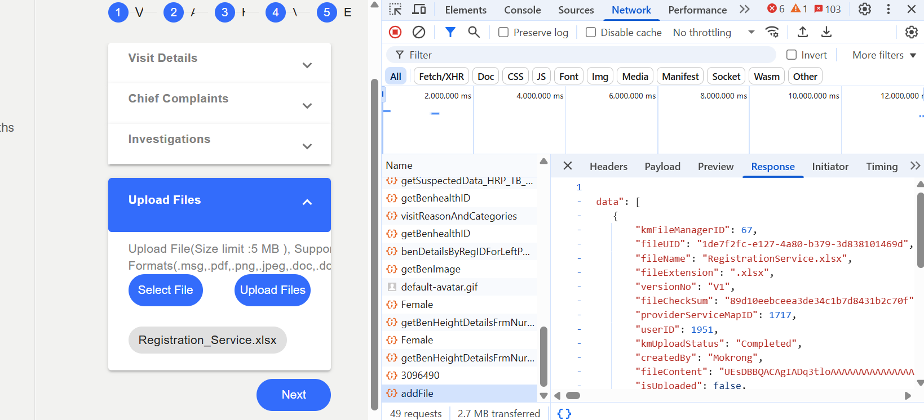This screenshot has height=420, width=924.
Task: Expand Visit Details section
Action: pos(219,62)
